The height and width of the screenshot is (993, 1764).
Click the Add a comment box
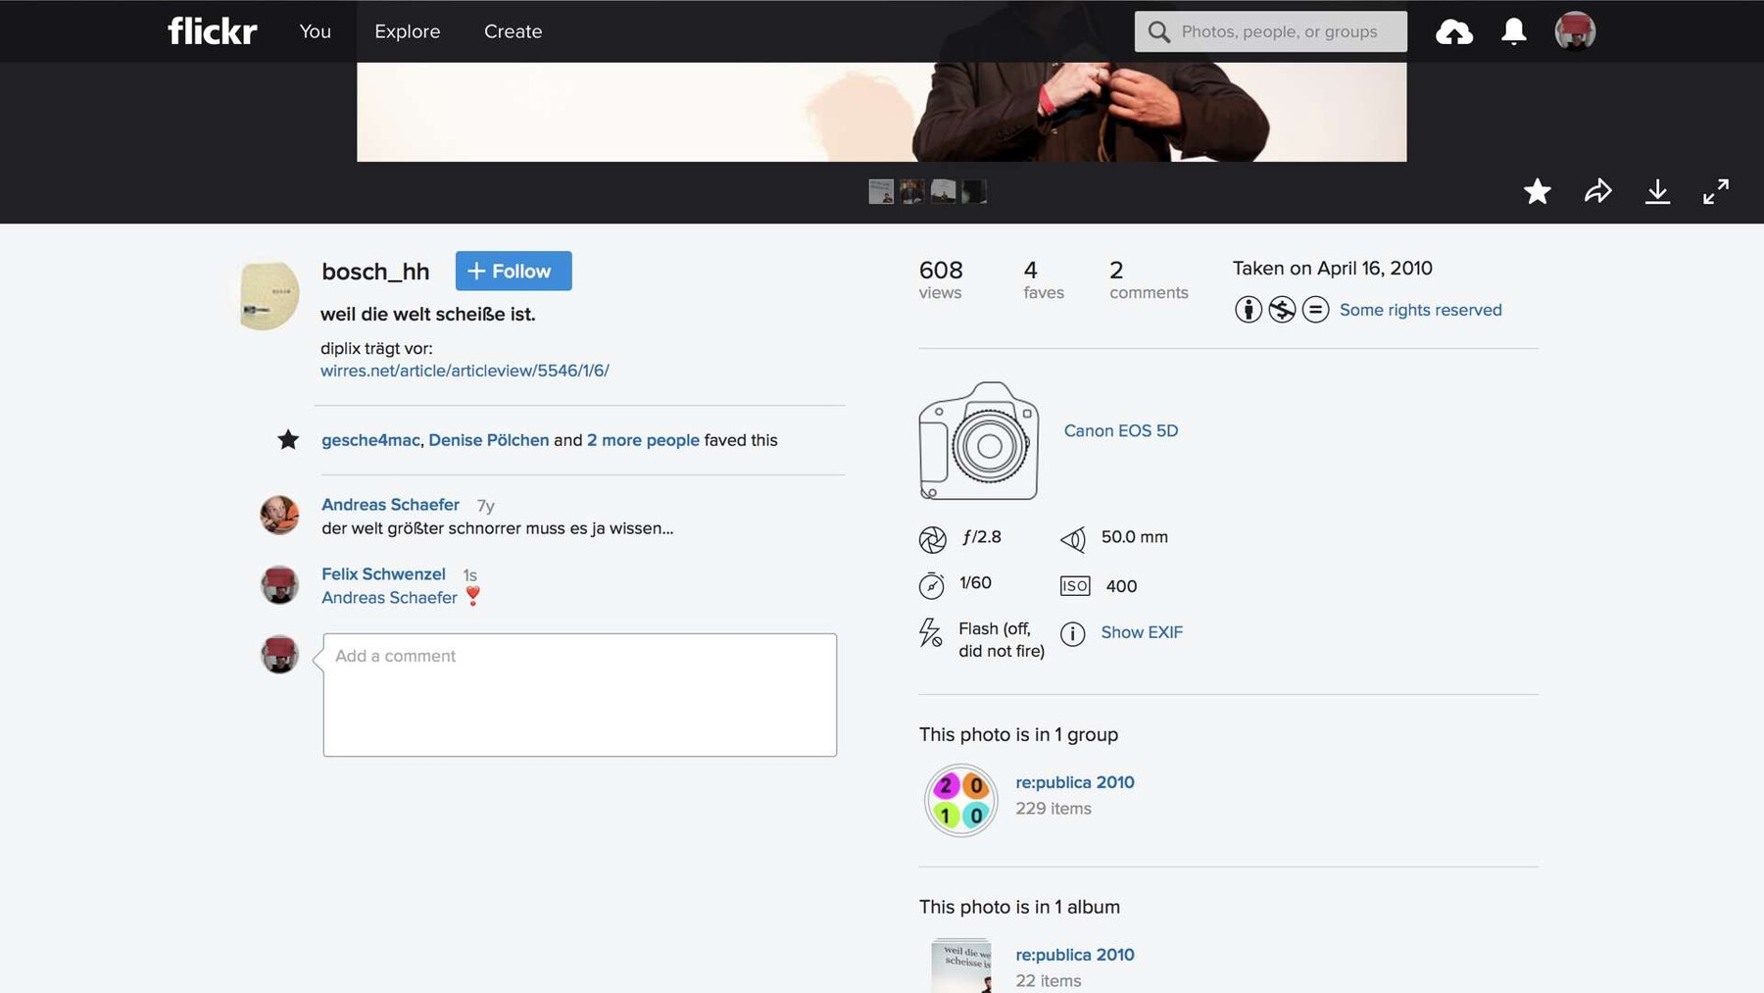click(579, 694)
